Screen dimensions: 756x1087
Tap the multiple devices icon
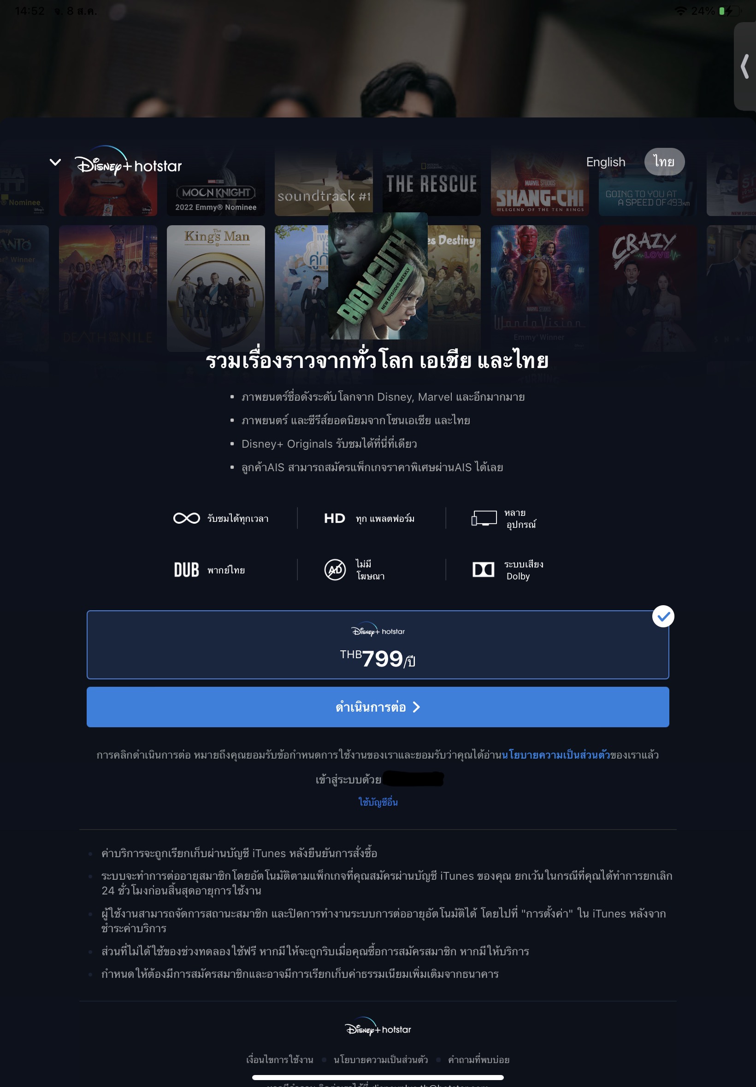tap(484, 518)
